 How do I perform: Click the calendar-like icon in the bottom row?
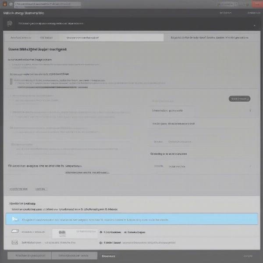pos(14,242)
